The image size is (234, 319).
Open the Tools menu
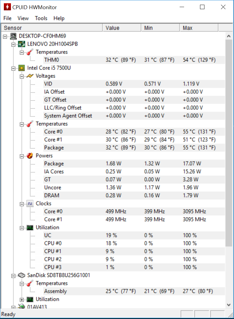coord(41,18)
